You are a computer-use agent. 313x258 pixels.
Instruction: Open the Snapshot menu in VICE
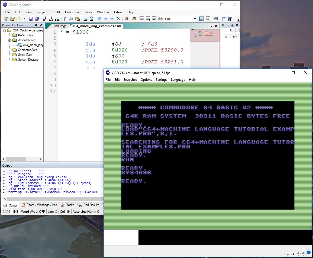130,79
